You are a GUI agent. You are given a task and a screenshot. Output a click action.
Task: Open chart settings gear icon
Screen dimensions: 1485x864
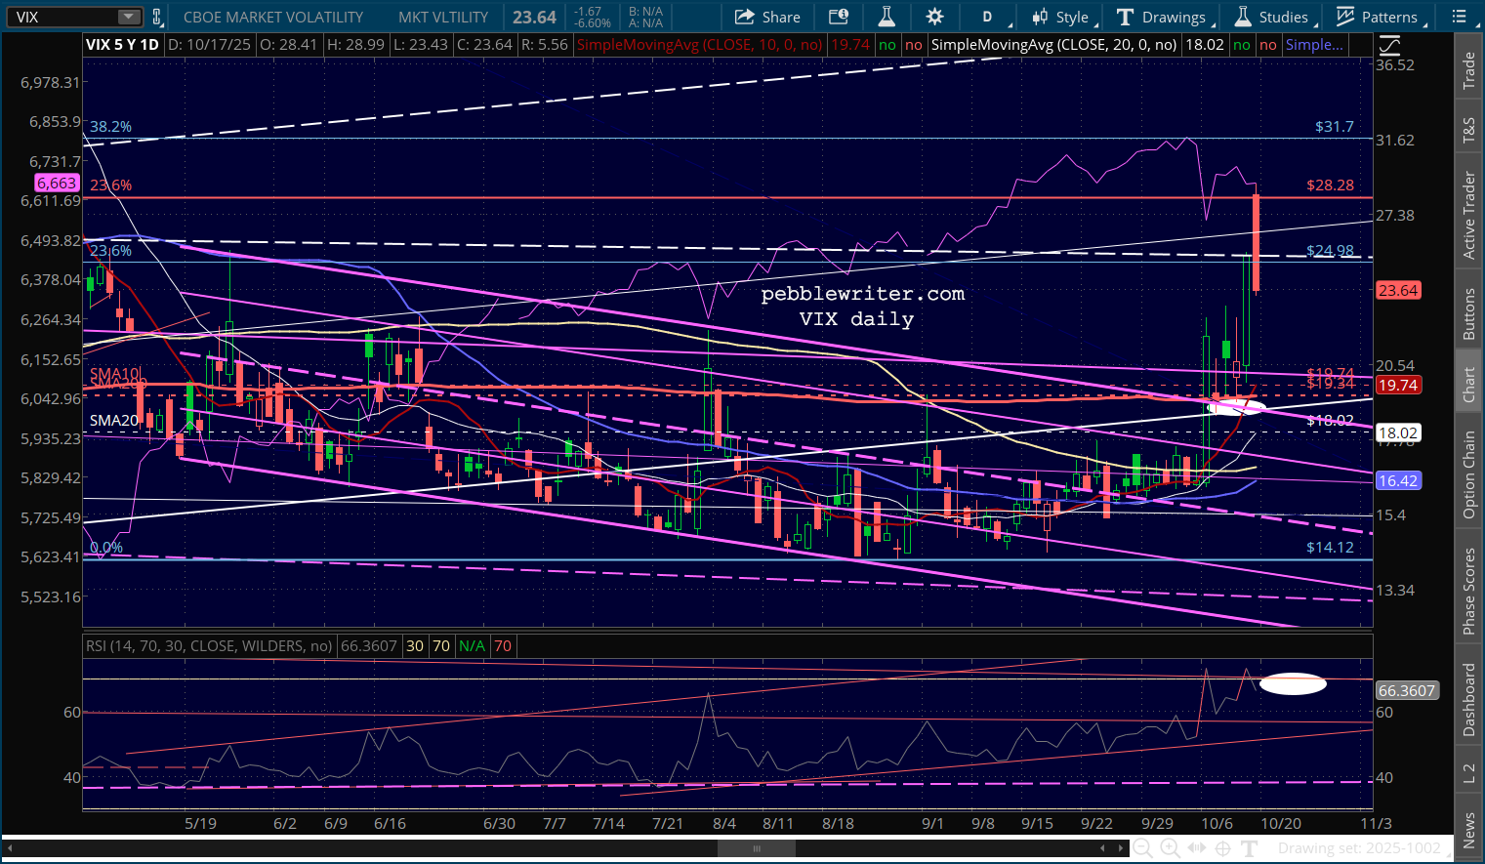click(x=934, y=17)
